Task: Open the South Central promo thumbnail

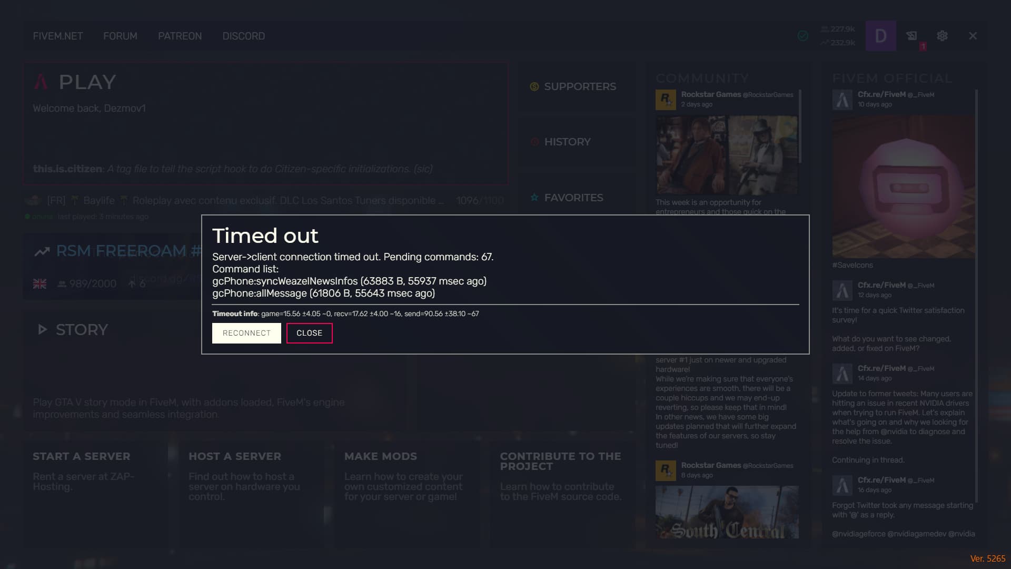Action: (x=727, y=512)
